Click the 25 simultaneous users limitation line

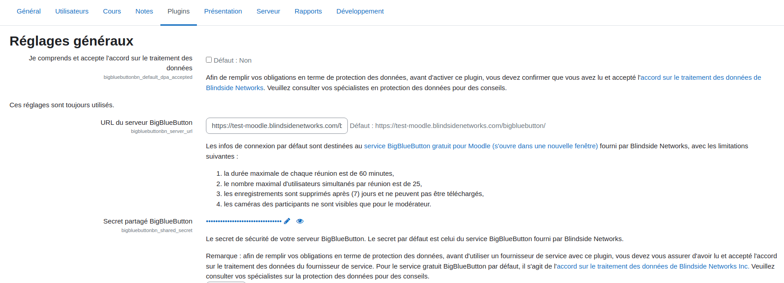[323, 184]
